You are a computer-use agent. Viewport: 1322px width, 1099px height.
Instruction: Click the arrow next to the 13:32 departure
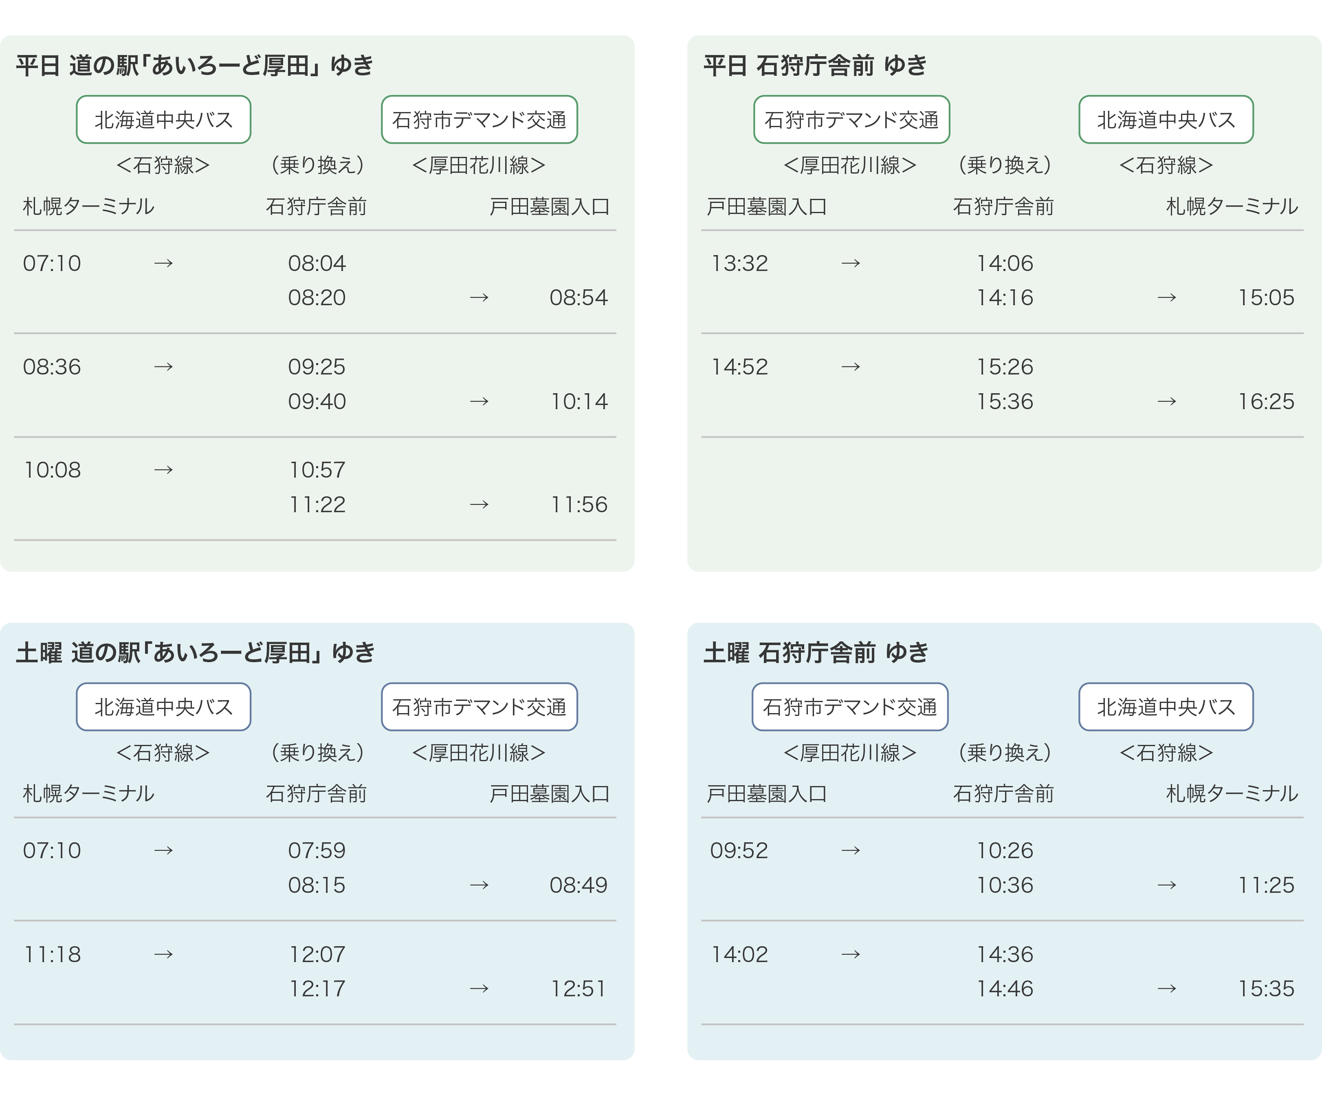click(851, 263)
